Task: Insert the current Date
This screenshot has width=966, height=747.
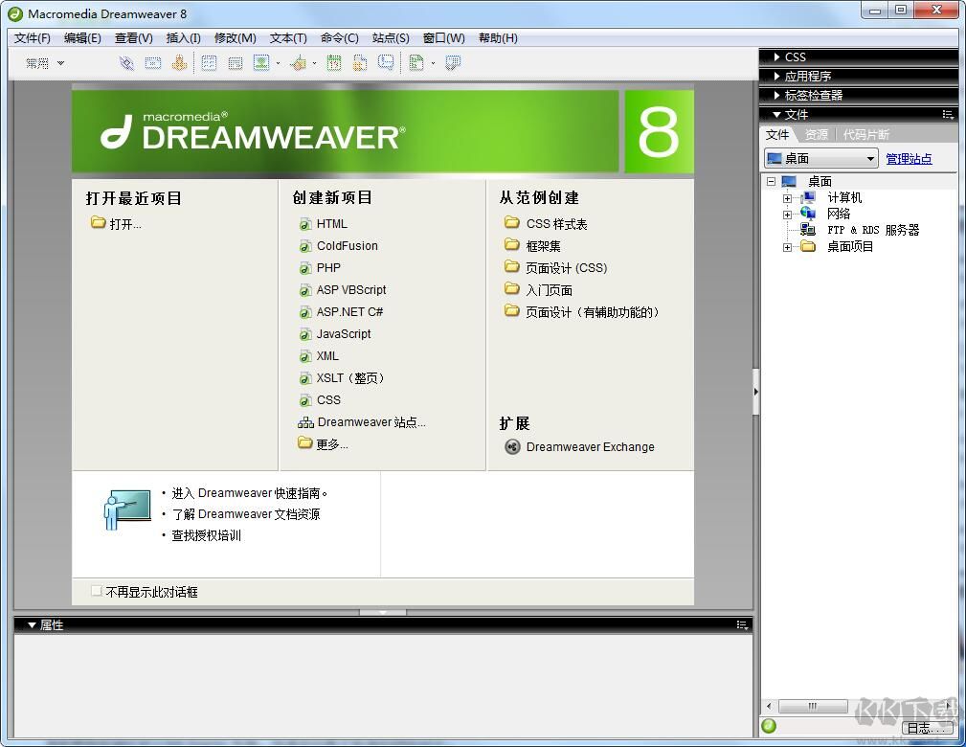Action: click(x=333, y=62)
